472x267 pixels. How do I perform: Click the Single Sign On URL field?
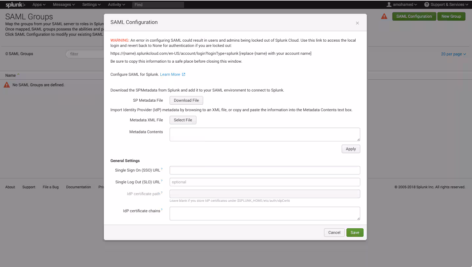(265, 170)
